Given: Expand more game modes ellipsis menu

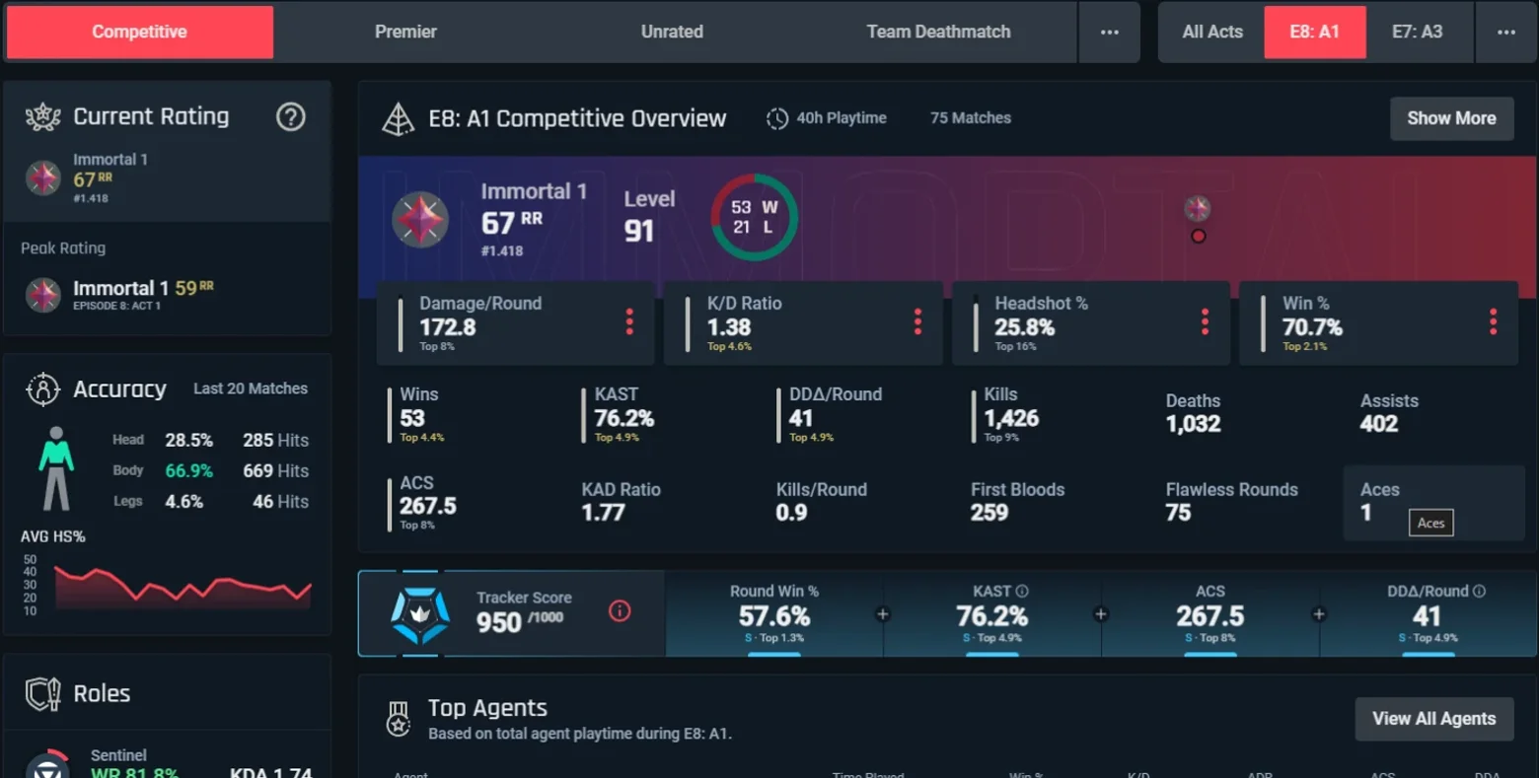Looking at the screenshot, I should (x=1110, y=33).
